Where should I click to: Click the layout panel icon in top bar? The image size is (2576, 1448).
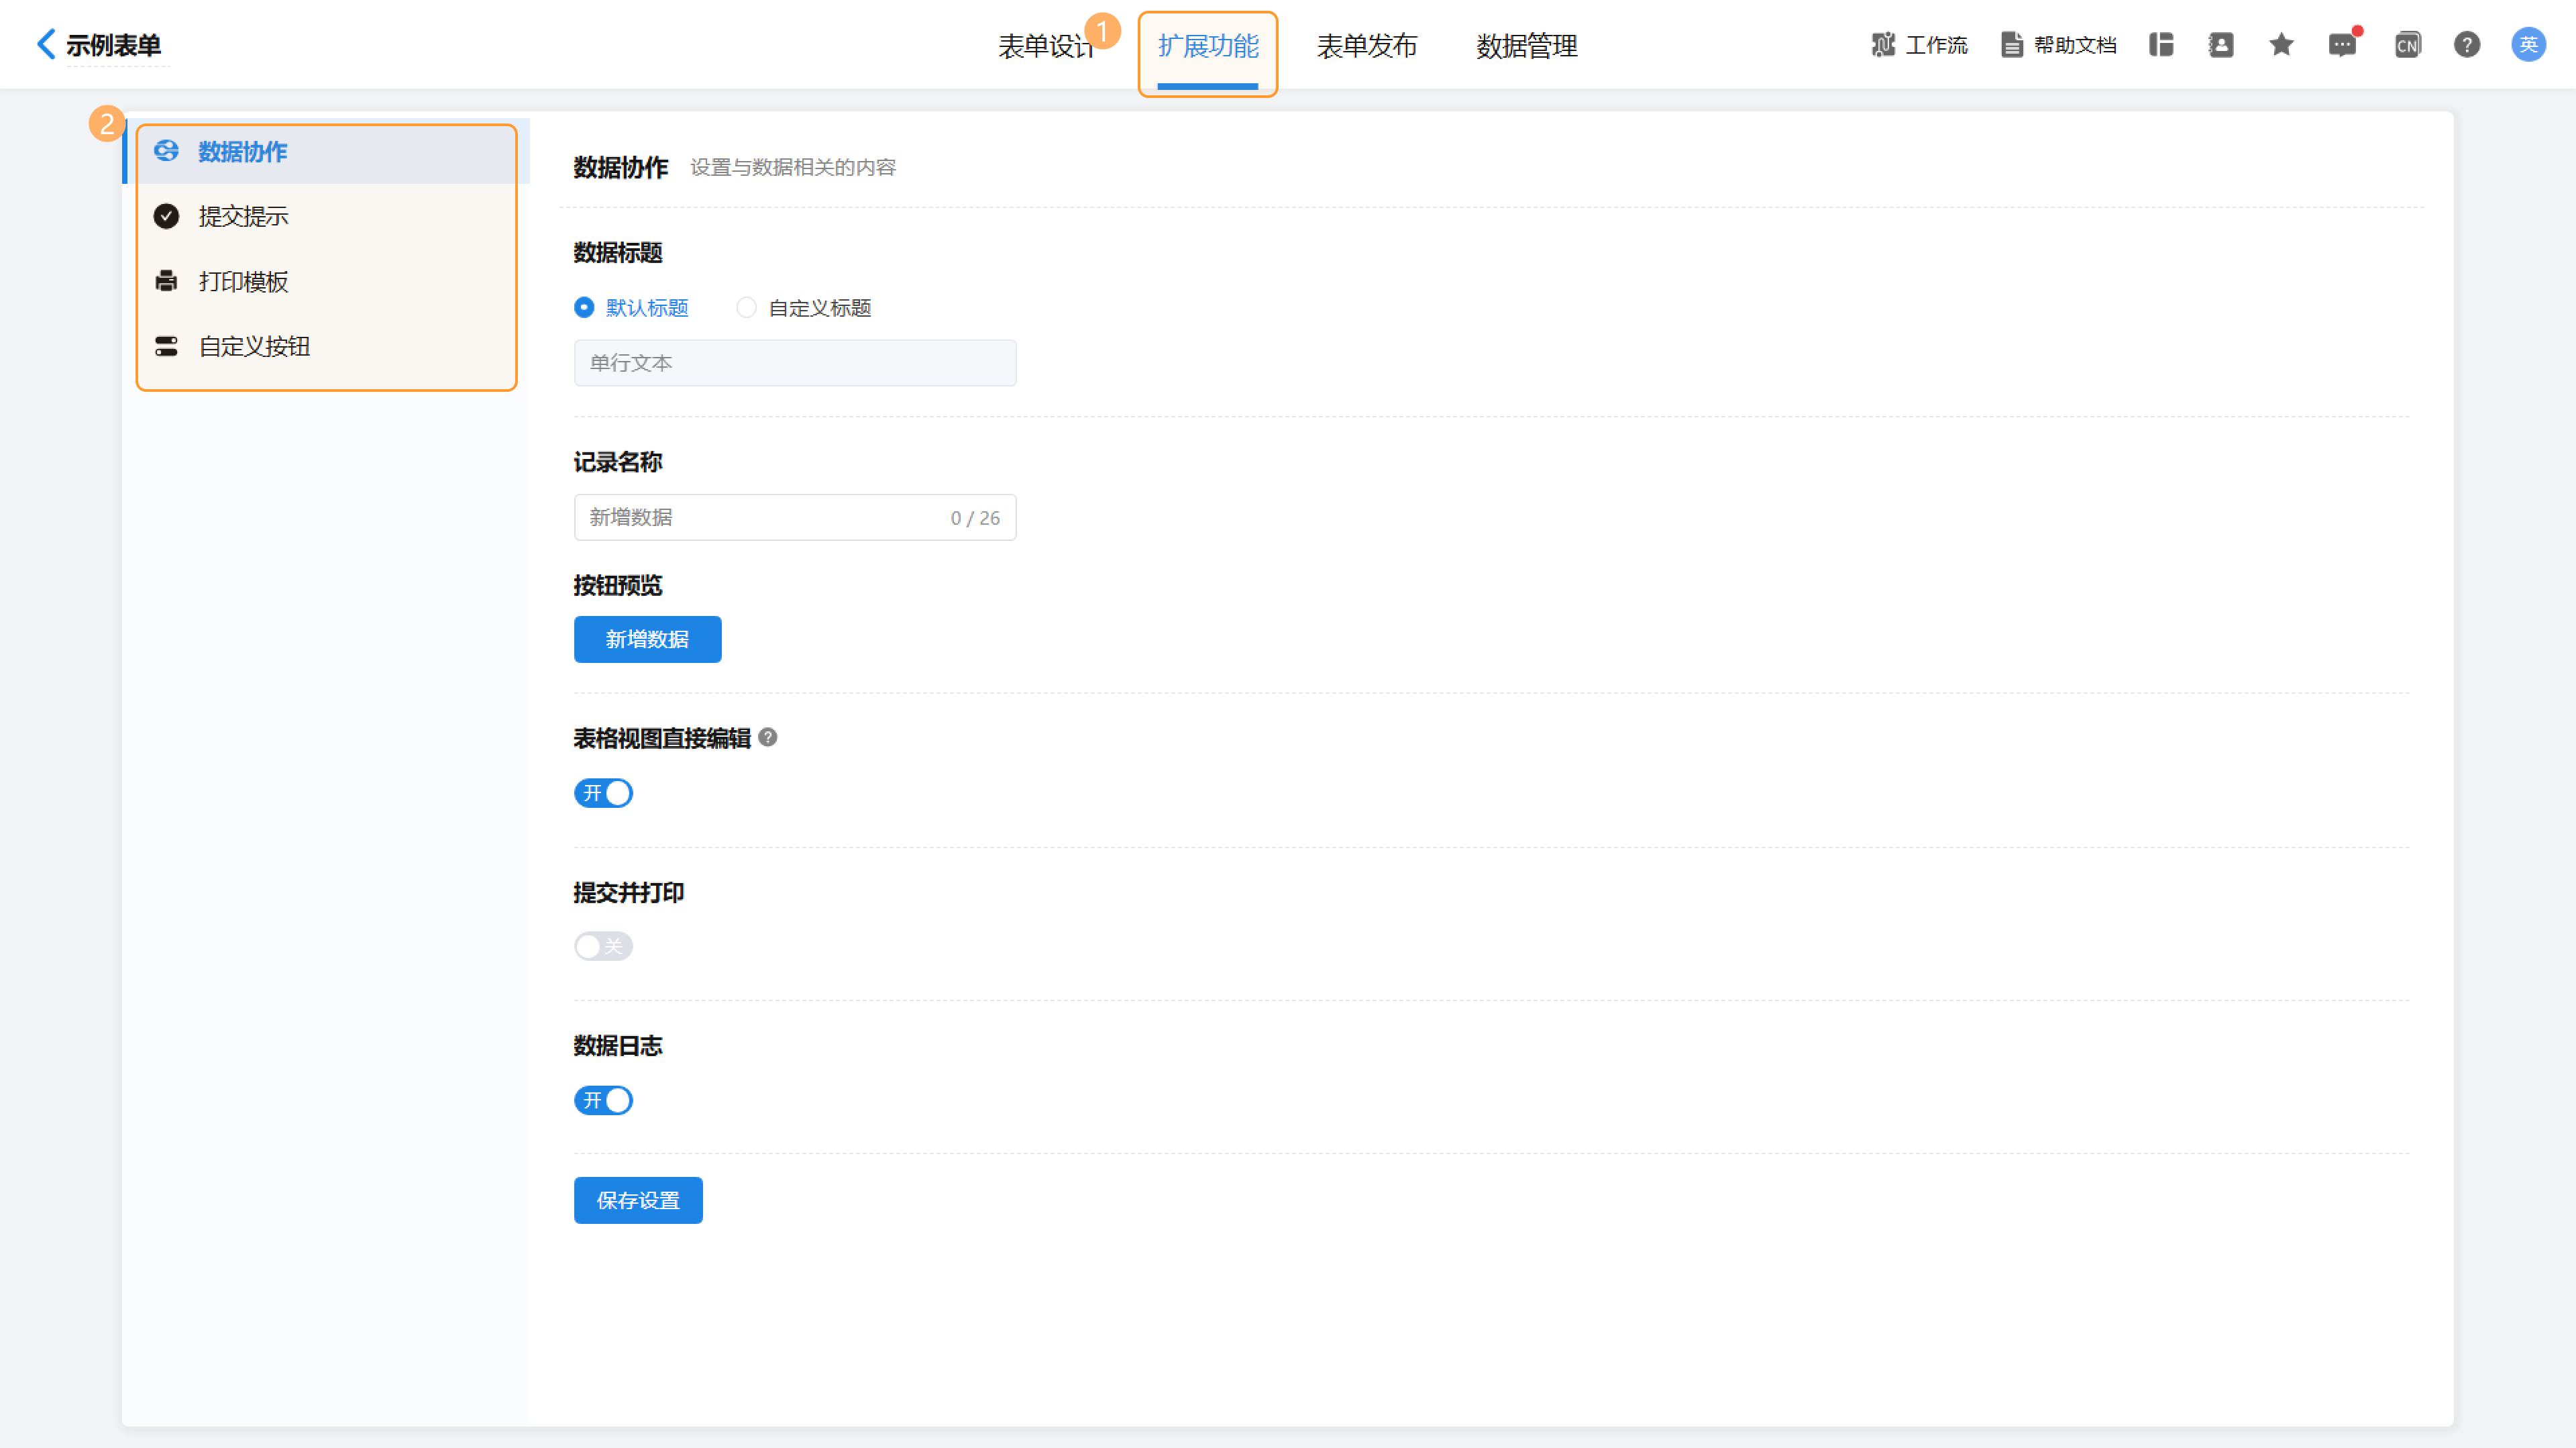tap(2161, 45)
